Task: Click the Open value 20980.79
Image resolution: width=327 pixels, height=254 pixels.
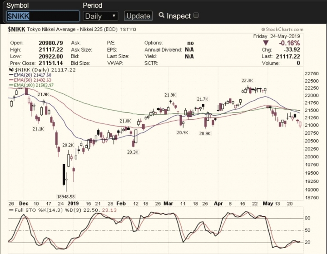Action: pyautogui.click(x=51, y=43)
